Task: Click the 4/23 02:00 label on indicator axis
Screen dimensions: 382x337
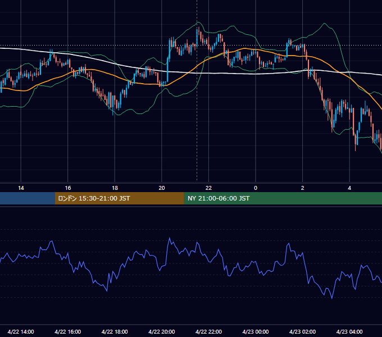Action: 302,331
